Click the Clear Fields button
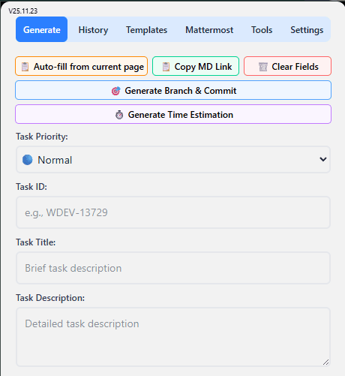Viewport: 345px width, 376px height. pyautogui.click(x=287, y=66)
